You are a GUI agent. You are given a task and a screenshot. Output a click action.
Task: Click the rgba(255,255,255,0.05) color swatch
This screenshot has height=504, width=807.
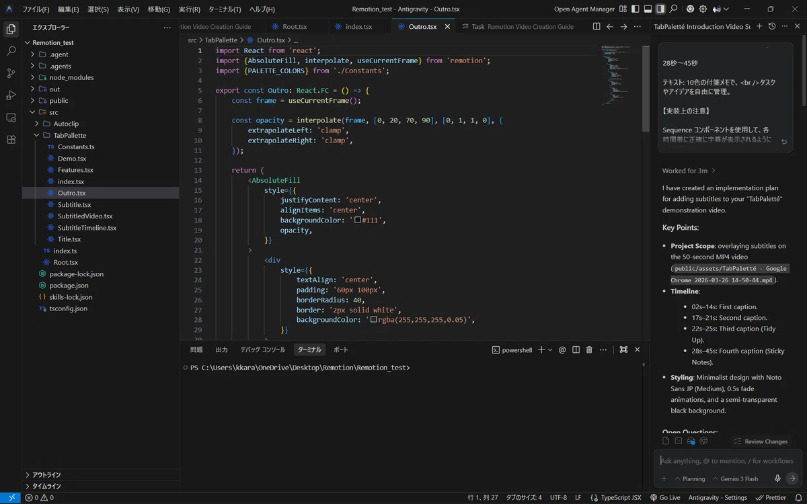tap(374, 320)
